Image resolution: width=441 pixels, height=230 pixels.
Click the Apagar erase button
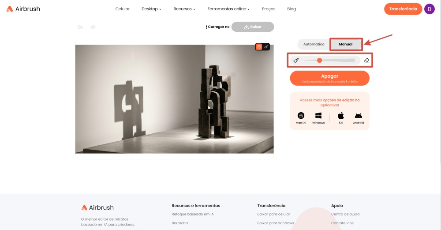point(329,78)
